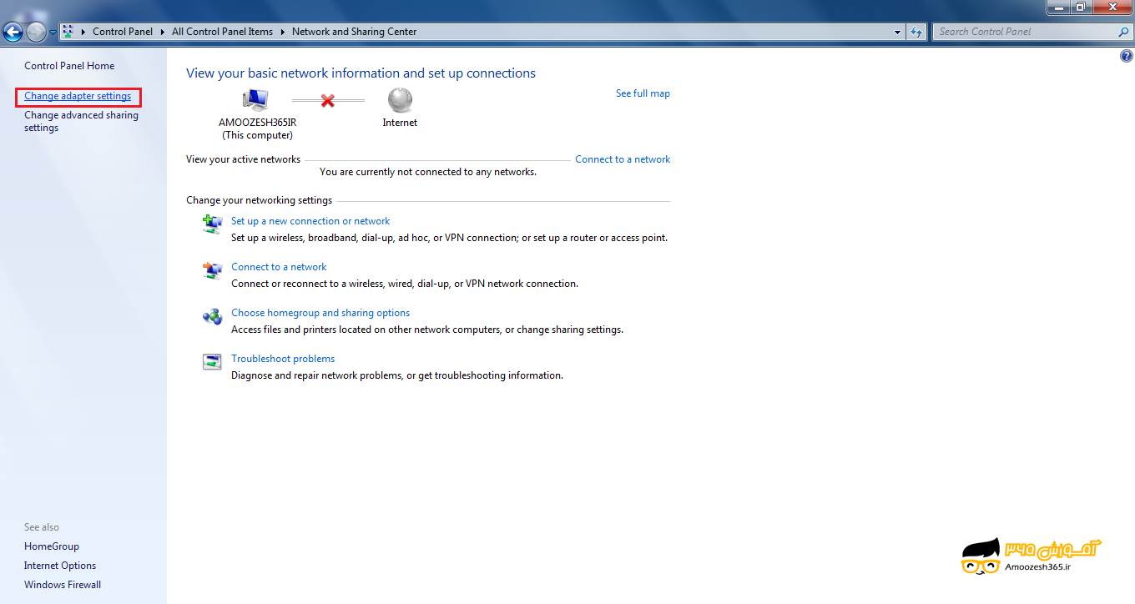Screen dimensions: 1135x604
Task: Open Internet Options under See also
Action: coord(60,566)
